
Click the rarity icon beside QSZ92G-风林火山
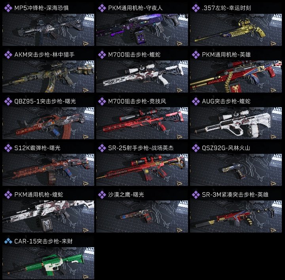click(196, 148)
